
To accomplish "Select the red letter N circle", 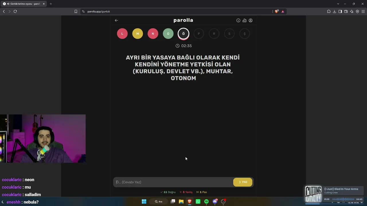I will [153, 34].
